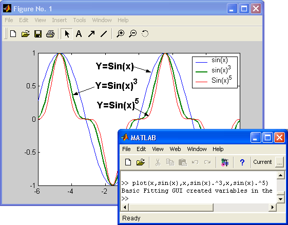Open Edit menu in MATLAB window

tap(141, 149)
